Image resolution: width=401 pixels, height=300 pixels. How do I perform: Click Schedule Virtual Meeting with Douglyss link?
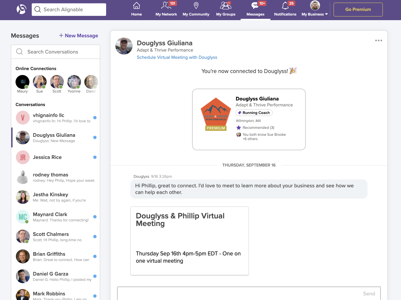click(x=177, y=57)
